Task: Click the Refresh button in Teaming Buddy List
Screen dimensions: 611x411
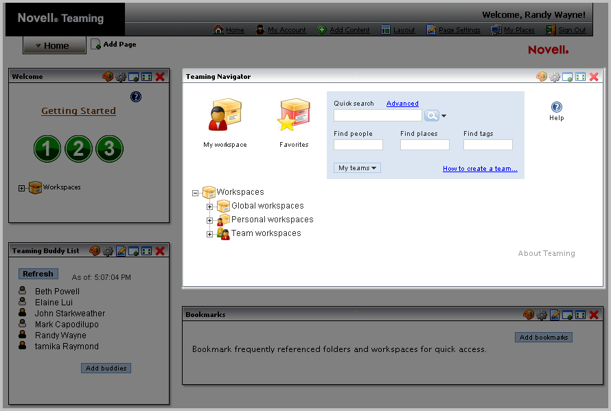Action: (38, 273)
